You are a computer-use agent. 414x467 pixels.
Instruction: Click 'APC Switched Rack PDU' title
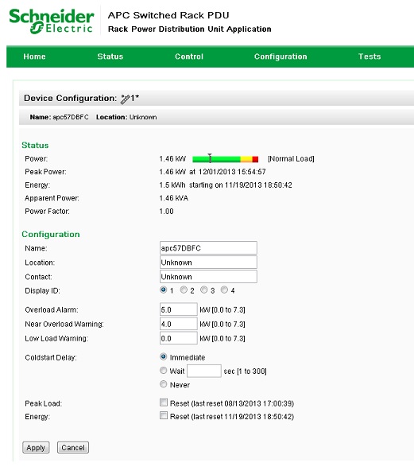(168, 15)
